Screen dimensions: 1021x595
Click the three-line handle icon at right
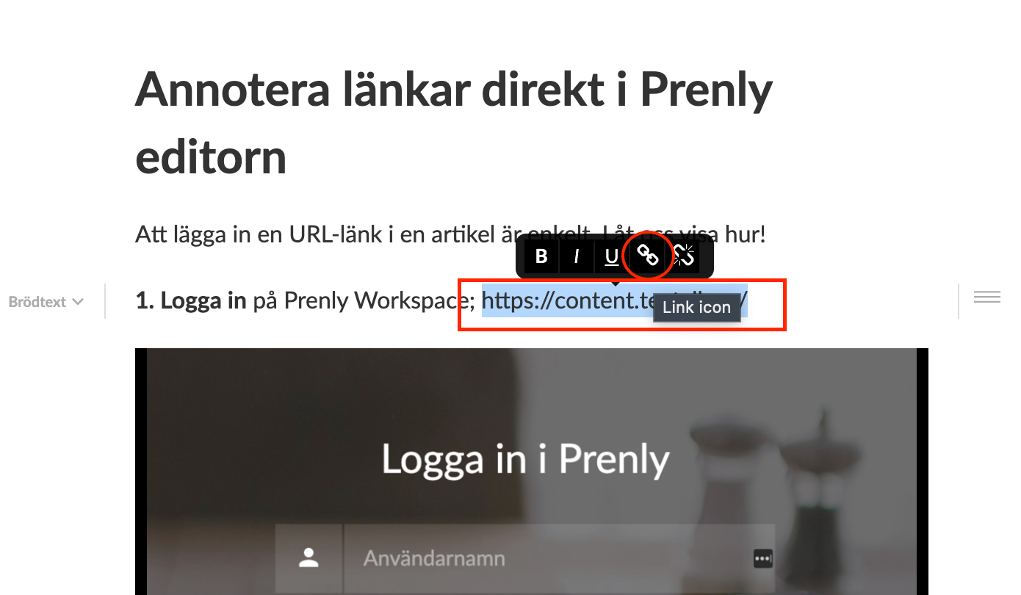click(987, 297)
